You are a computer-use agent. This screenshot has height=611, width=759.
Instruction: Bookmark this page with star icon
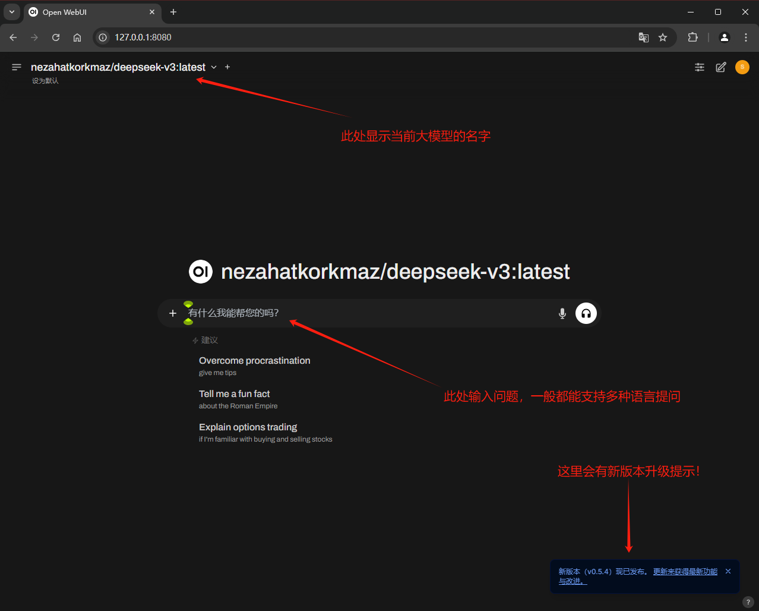click(x=663, y=37)
